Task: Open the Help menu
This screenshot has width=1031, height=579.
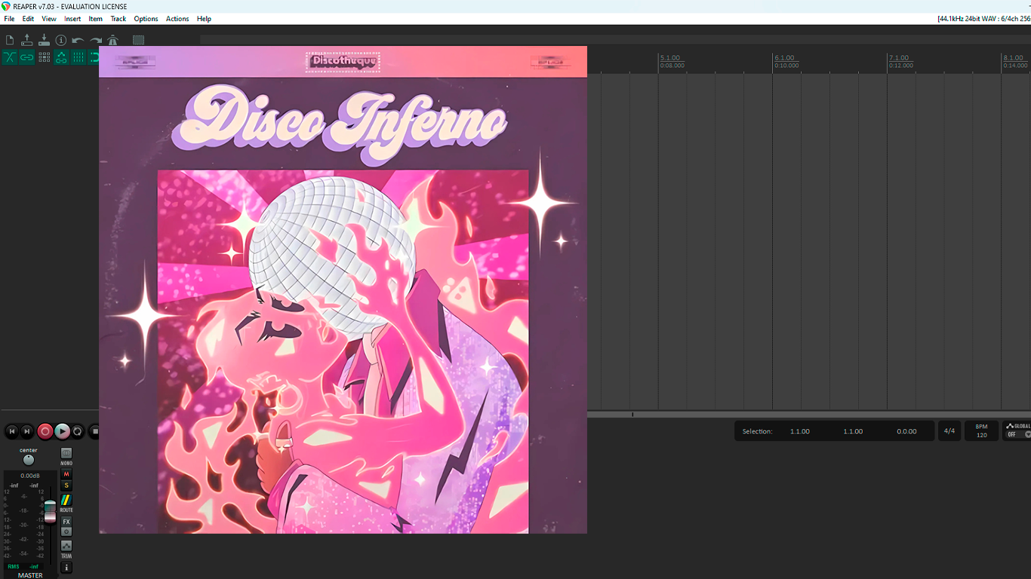Action: [x=204, y=19]
